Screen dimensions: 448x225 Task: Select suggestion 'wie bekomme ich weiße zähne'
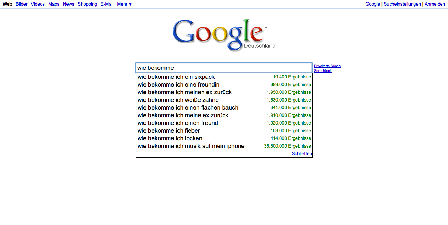[224, 100]
